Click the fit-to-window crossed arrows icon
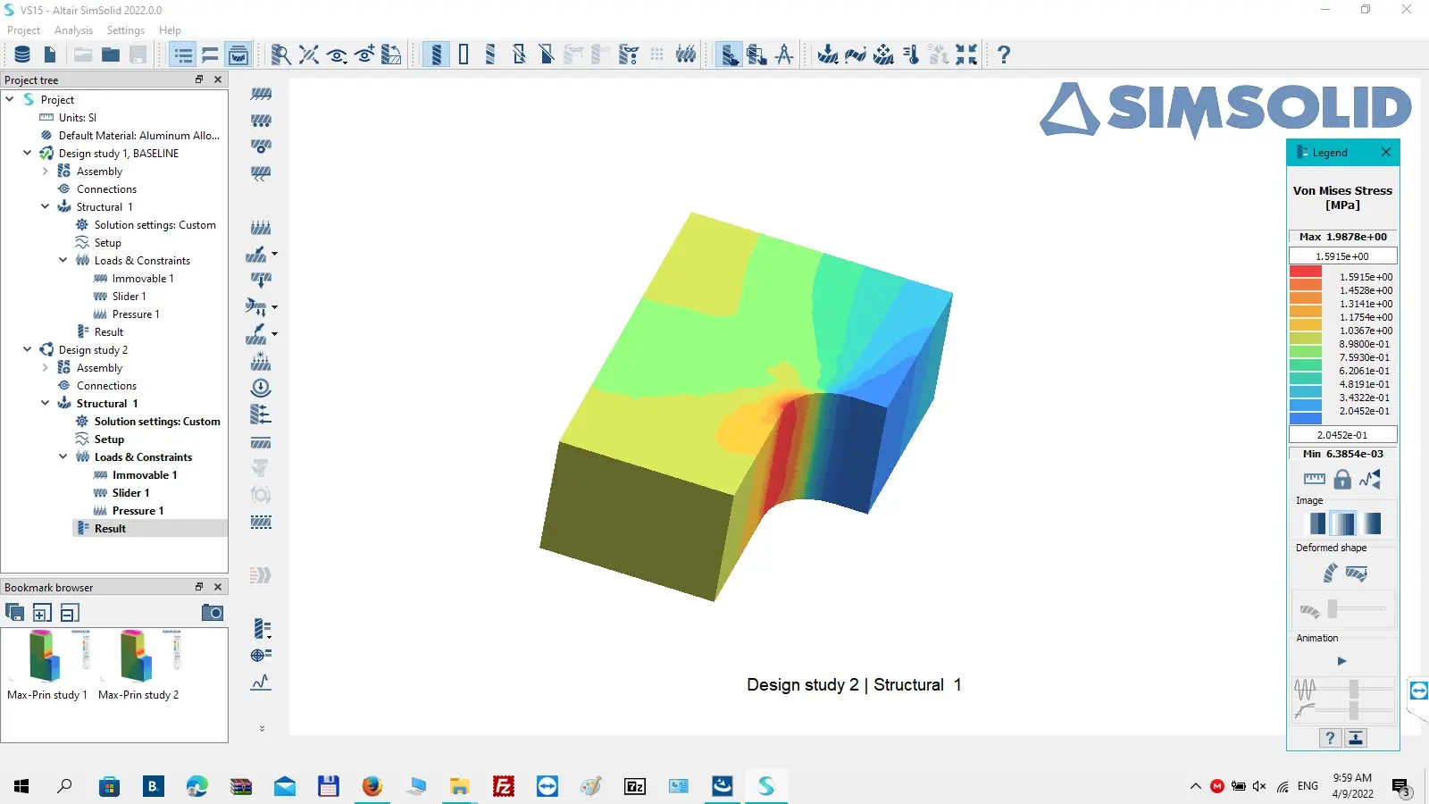The width and height of the screenshot is (1429, 804). 309,55
